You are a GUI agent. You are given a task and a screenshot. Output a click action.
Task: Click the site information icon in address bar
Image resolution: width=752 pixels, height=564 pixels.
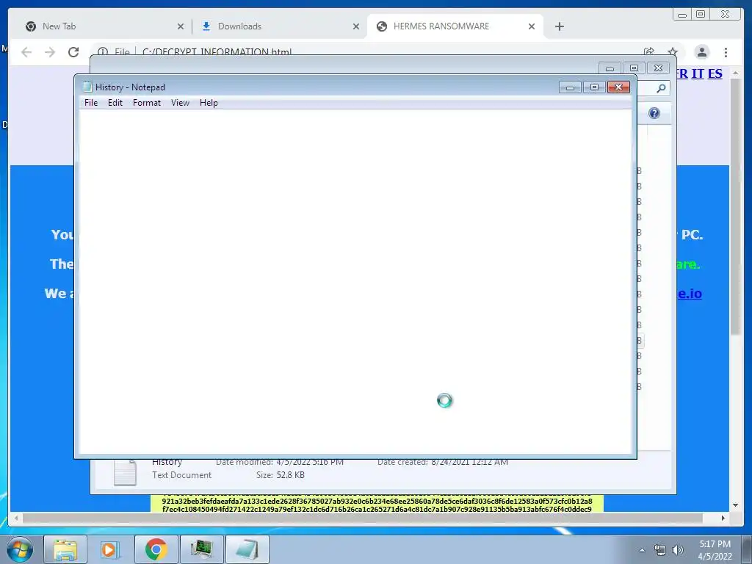pos(103,51)
